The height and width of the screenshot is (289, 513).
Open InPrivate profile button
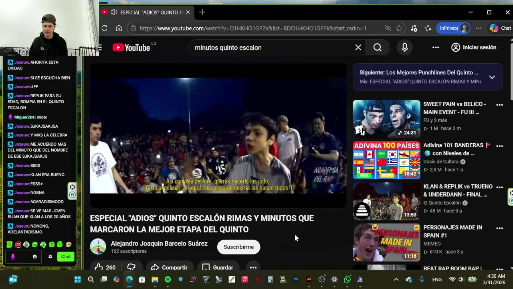(x=453, y=28)
